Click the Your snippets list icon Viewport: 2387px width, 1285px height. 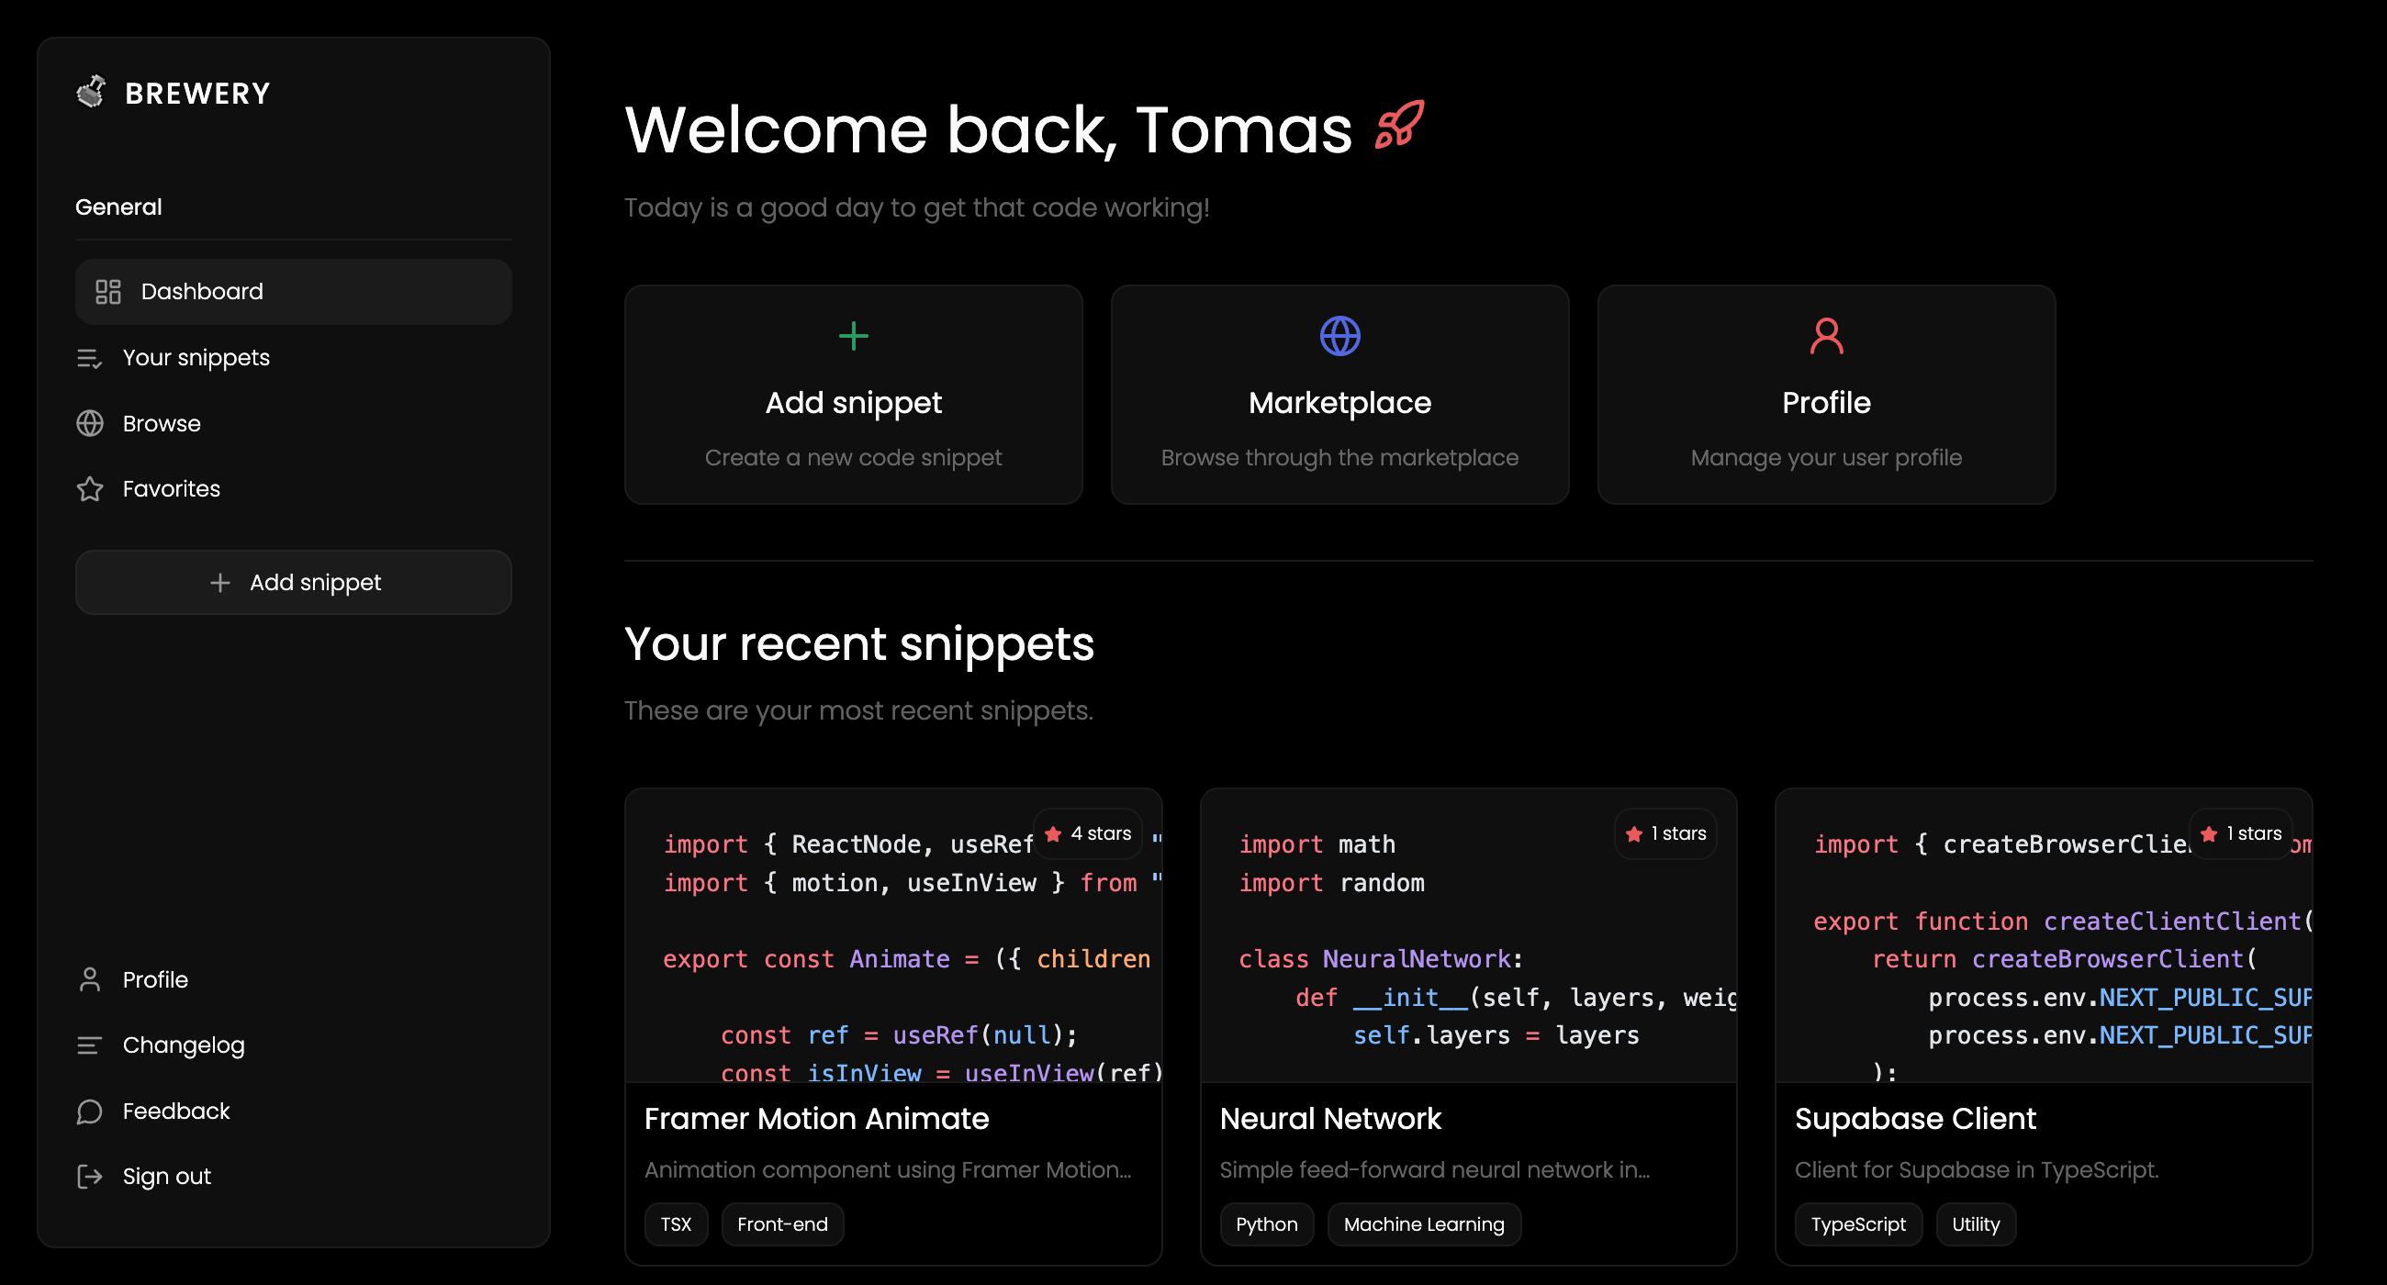click(x=89, y=359)
